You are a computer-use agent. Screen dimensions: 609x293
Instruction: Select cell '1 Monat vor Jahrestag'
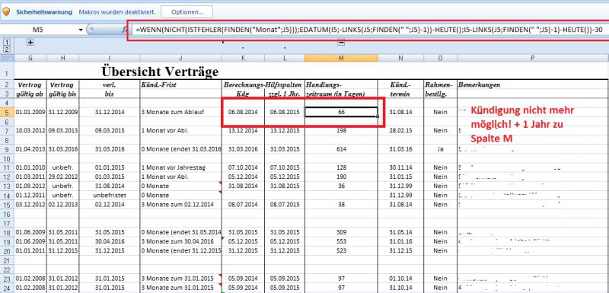point(181,167)
